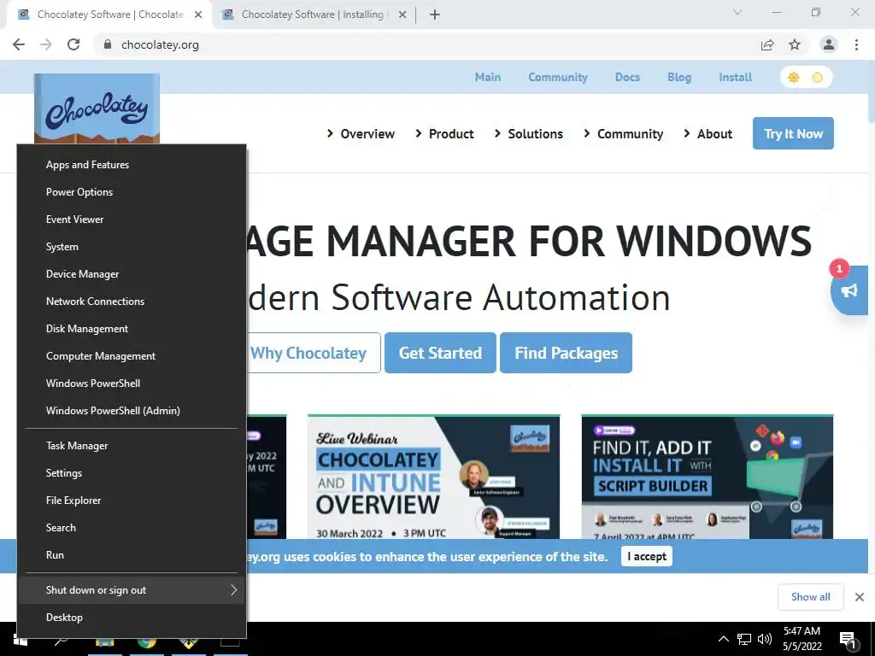Close the first Chocolatey Software tab
Viewport: 875px width, 656px height.
(198, 15)
